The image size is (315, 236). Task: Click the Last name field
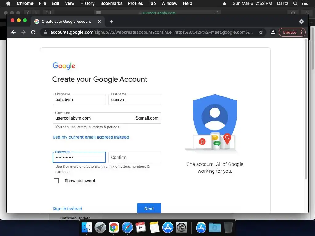point(135,100)
